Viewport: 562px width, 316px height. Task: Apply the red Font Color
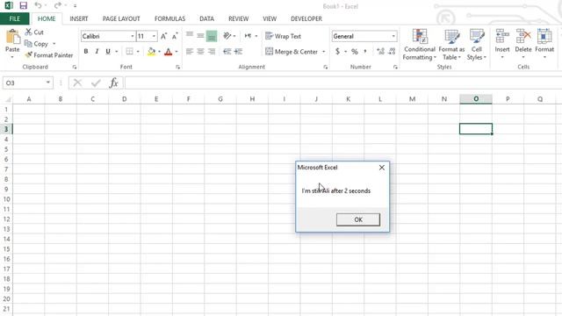pyautogui.click(x=168, y=52)
